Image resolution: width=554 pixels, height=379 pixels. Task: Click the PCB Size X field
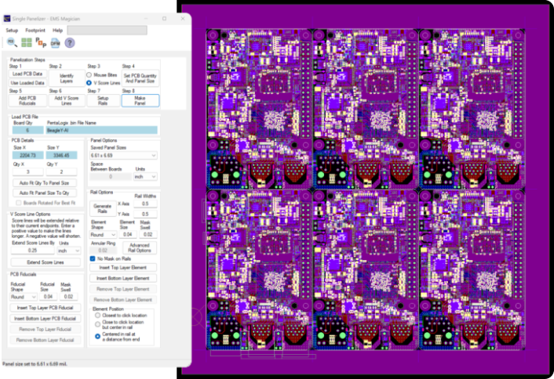coord(28,155)
